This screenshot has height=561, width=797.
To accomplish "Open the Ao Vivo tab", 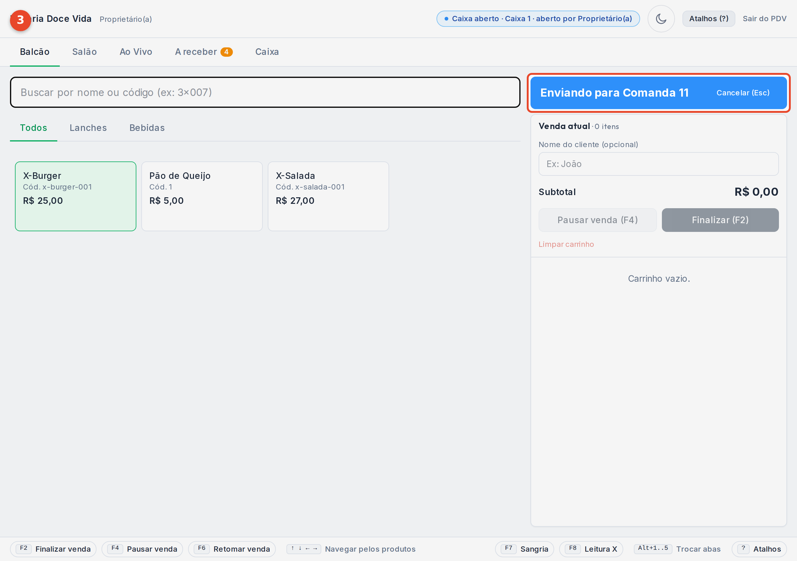I will tap(136, 52).
